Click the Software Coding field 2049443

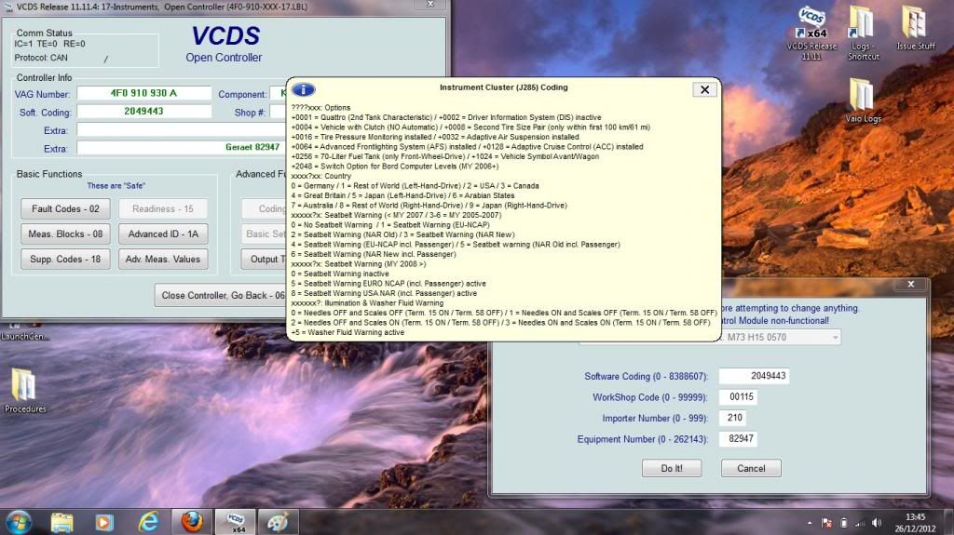[x=753, y=376]
